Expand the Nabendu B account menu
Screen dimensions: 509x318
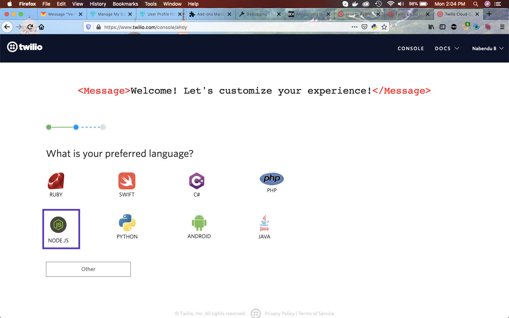pos(488,48)
